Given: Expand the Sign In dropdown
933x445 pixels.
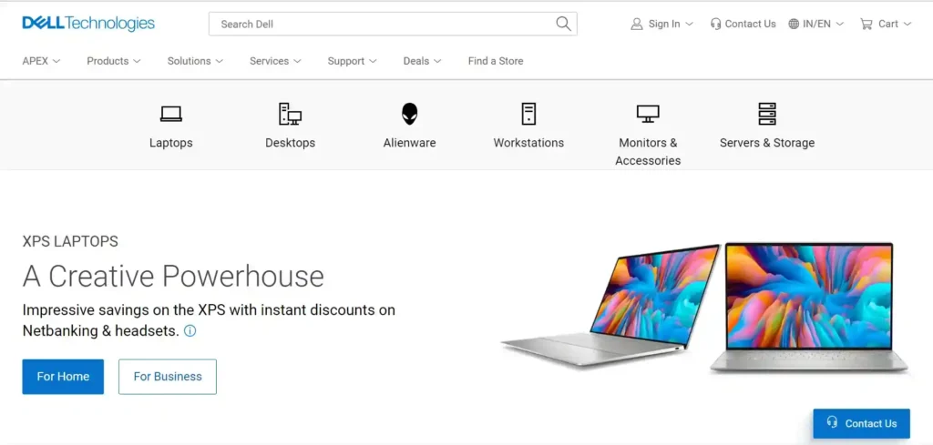Looking at the screenshot, I should pos(661,24).
